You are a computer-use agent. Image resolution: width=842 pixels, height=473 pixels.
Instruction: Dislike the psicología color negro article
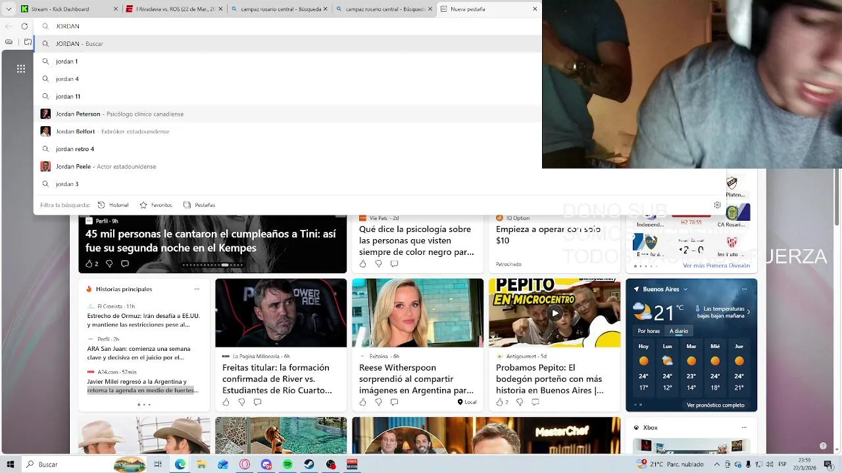tap(378, 263)
